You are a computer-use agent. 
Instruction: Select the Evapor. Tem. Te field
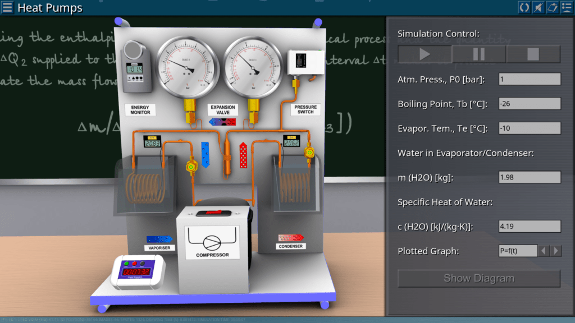[529, 128]
